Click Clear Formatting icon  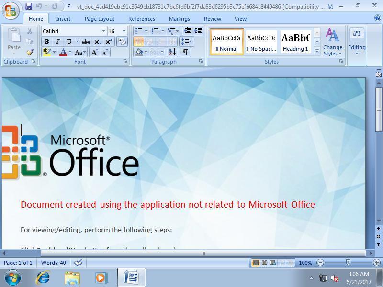[x=122, y=42]
